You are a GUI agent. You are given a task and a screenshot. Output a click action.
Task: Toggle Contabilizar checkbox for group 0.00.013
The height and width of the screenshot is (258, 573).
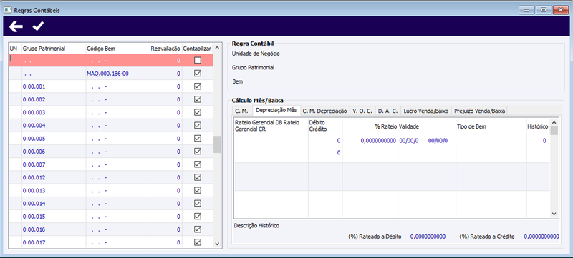[198, 190]
